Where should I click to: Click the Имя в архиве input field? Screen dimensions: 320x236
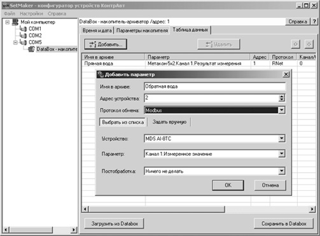coord(214,87)
